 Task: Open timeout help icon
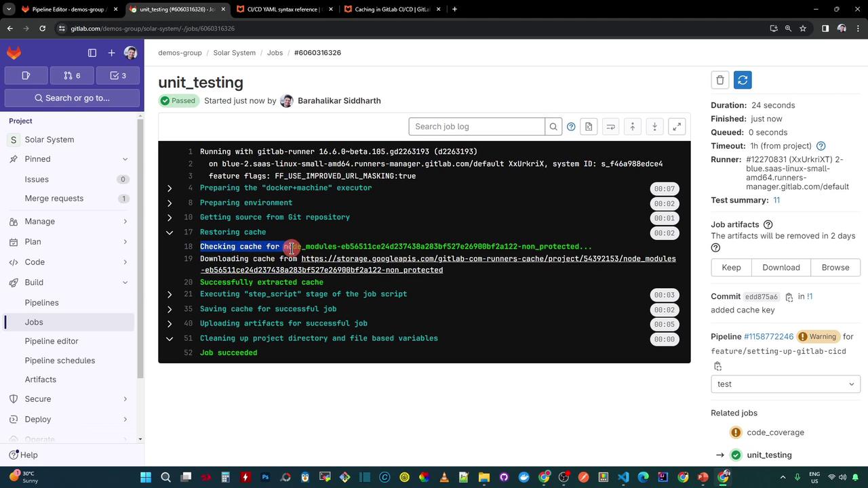click(821, 146)
